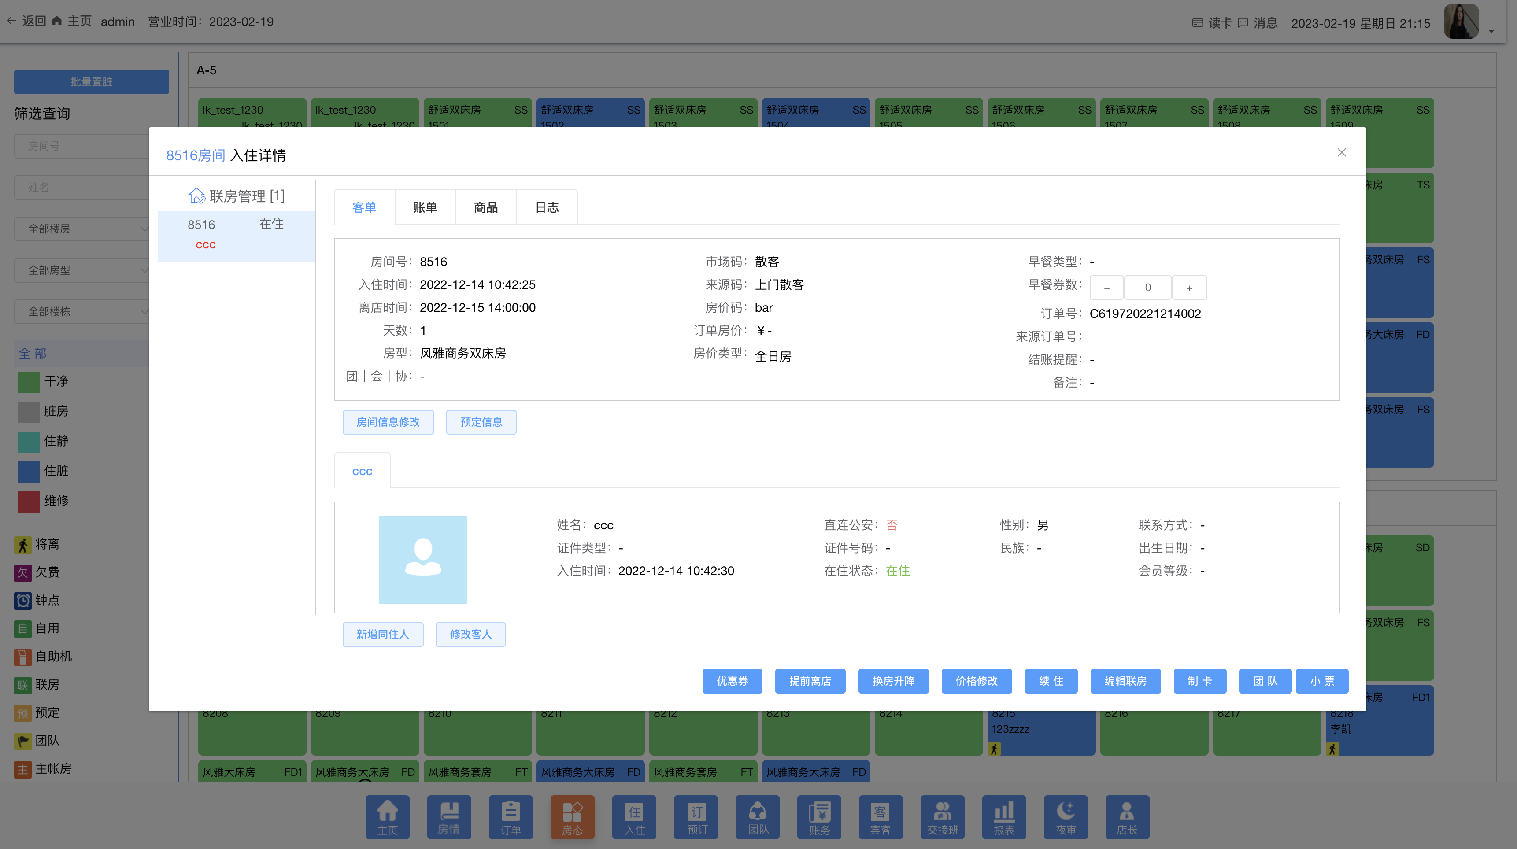Go to 主页 via the house icon in header
1517x849 pixels.
pyautogui.click(x=57, y=21)
